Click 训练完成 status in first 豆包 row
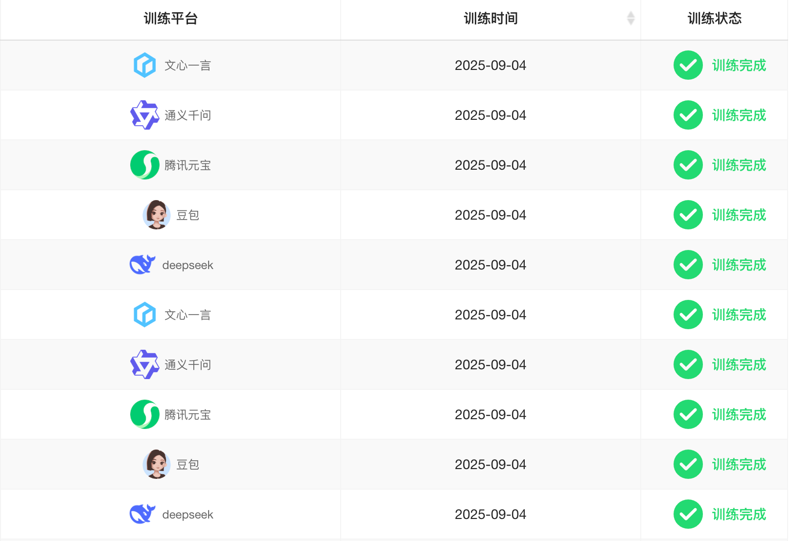Image resolution: width=792 pixels, height=541 pixels. (739, 215)
